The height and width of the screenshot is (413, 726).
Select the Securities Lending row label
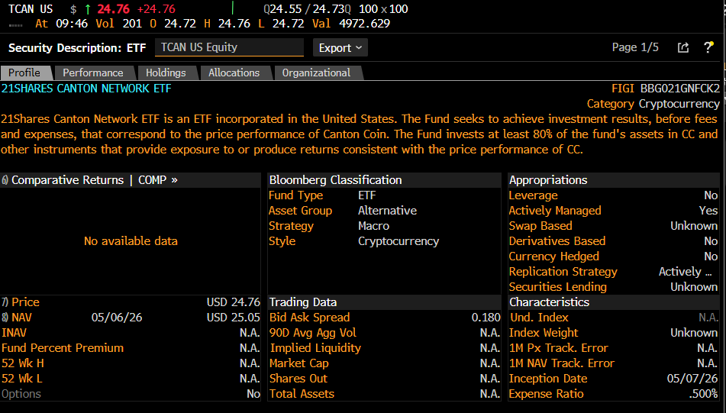pos(557,287)
